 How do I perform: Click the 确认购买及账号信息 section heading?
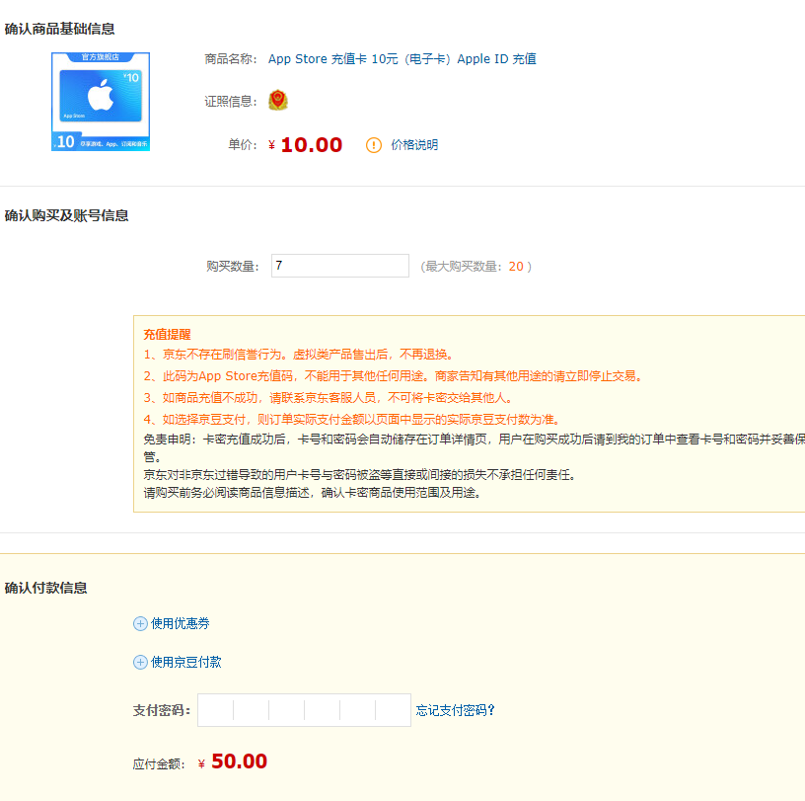click(x=66, y=215)
